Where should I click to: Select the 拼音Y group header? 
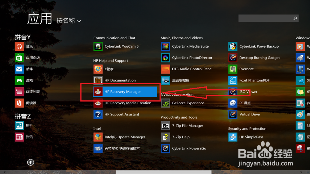(x=23, y=37)
